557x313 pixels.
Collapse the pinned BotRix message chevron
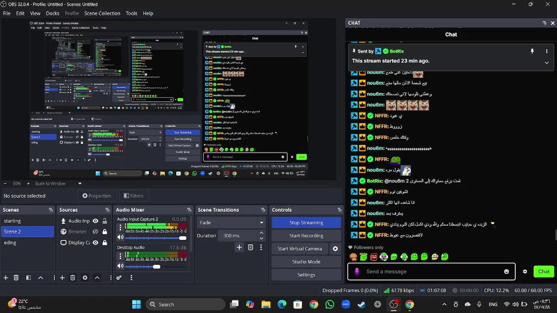coord(547,63)
